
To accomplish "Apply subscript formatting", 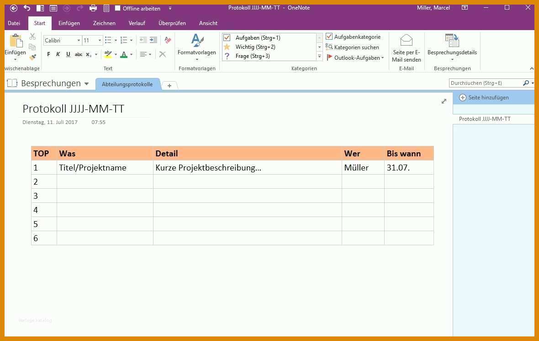I will click(89, 54).
